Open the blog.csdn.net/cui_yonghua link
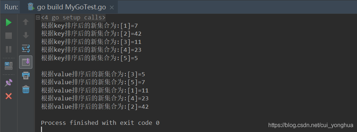Screen dimensions: 357x132 311,125
